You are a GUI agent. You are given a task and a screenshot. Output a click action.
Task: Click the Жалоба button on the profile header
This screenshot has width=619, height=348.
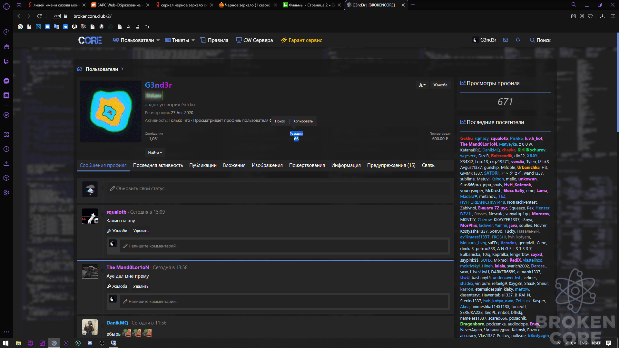[x=440, y=85]
